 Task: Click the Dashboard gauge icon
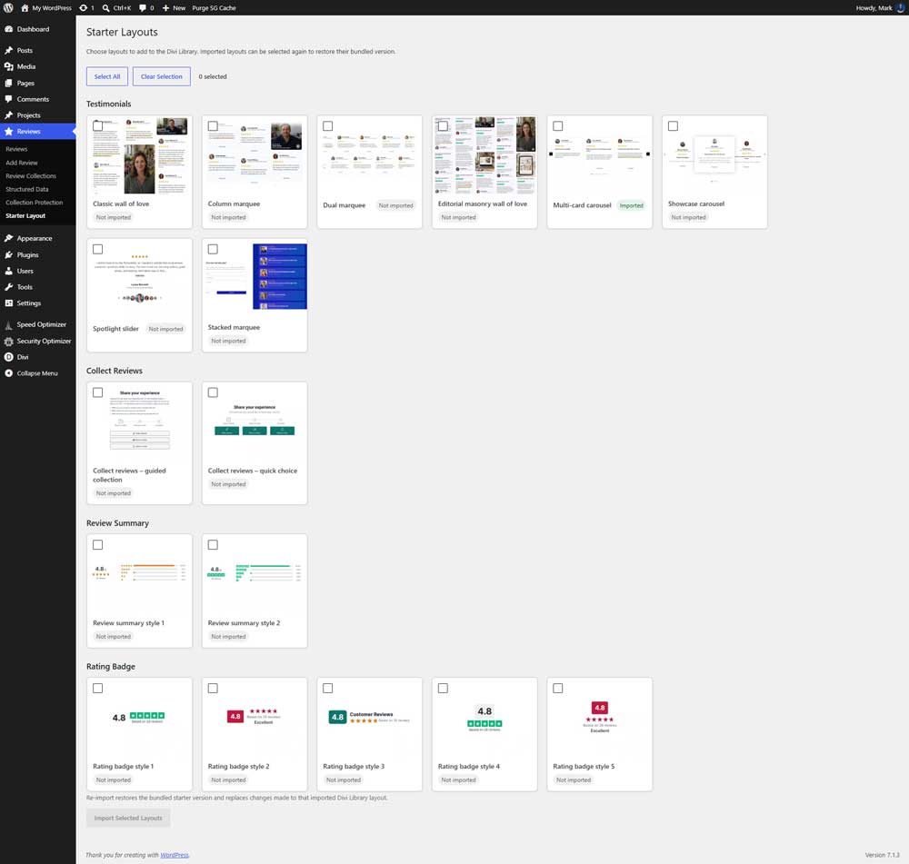(x=9, y=29)
